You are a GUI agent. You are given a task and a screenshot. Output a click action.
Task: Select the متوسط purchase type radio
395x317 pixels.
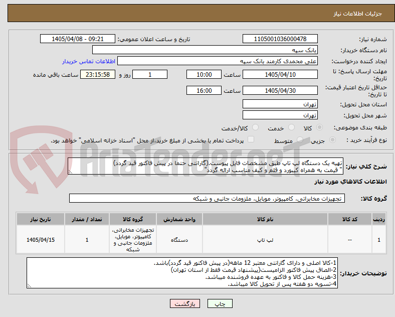tap(300, 140)
